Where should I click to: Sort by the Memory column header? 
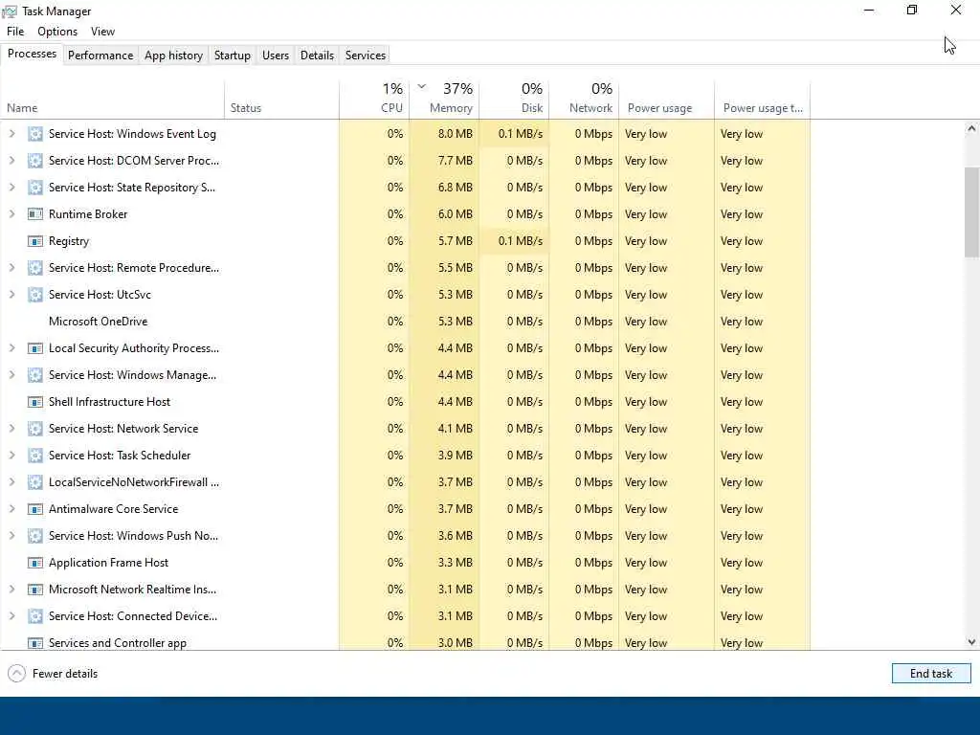pyautogui.click(x=444, y=100)
